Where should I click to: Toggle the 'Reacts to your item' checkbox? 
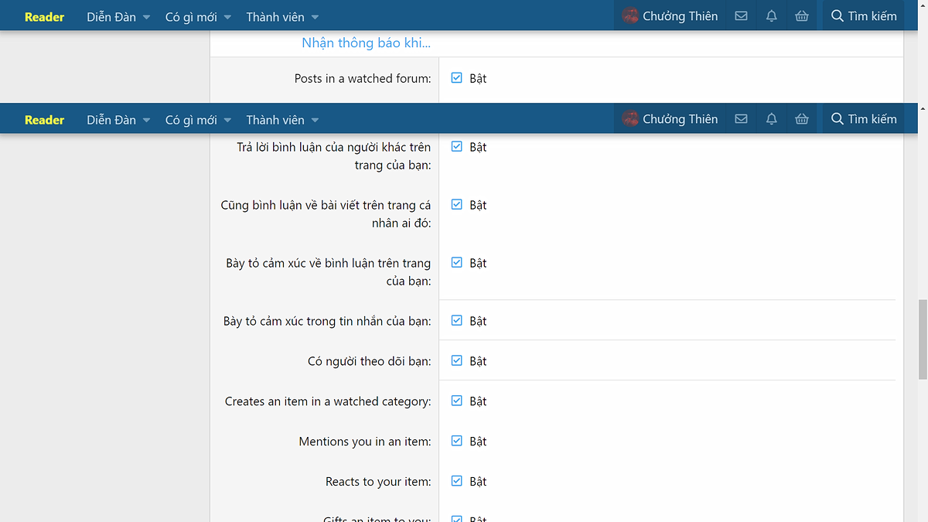(x=456, y=482)
